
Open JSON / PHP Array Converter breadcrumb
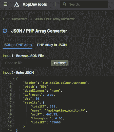pos(55,19)
